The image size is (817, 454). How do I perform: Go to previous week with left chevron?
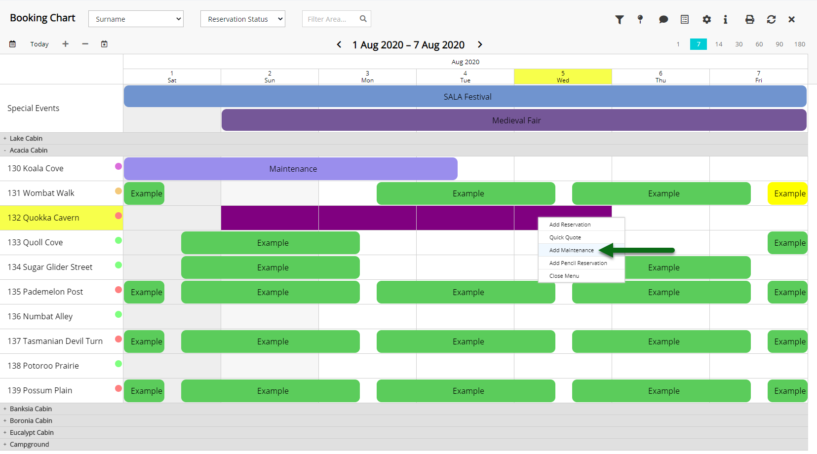[339, 44]
